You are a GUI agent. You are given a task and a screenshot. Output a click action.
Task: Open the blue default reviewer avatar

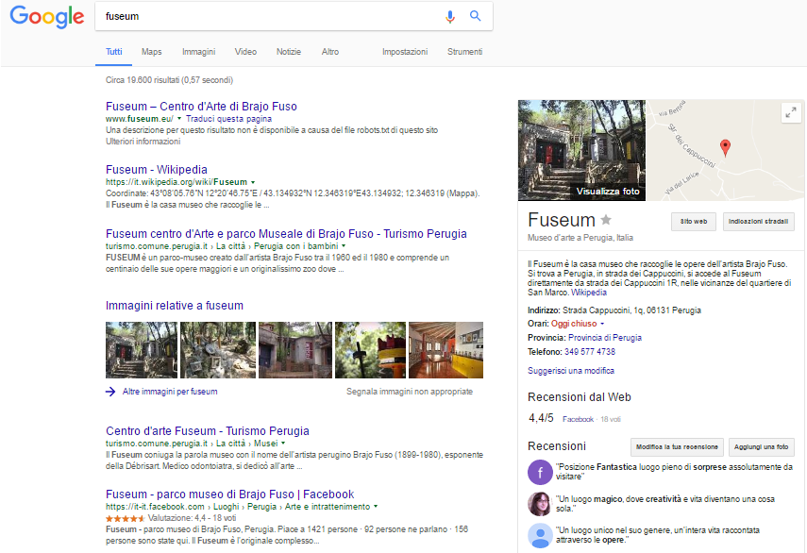coord(540,535)
